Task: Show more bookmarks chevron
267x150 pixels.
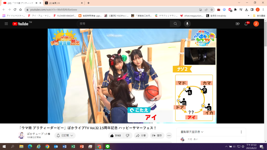Action: click(x=248, y=16)
